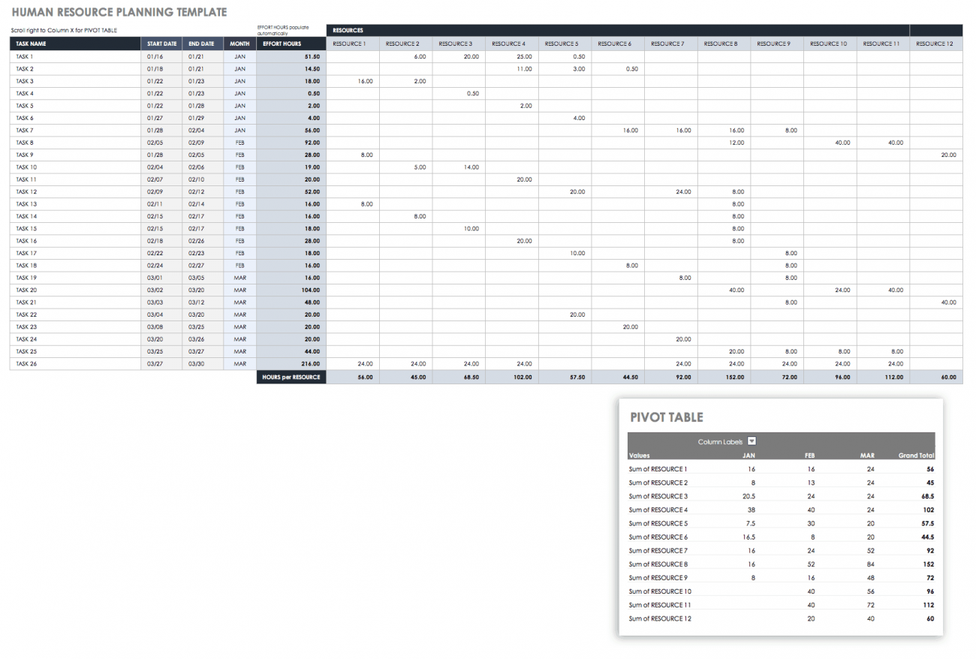Select the EFFORT HOURS column header
Screen dimensions: 976x659
point(282,44)
